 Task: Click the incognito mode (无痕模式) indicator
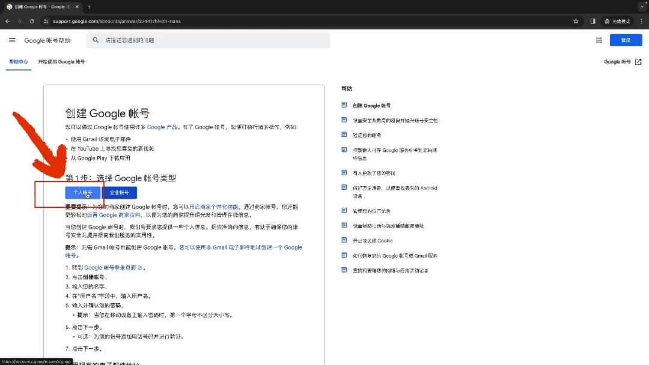(x=617, y=21)
